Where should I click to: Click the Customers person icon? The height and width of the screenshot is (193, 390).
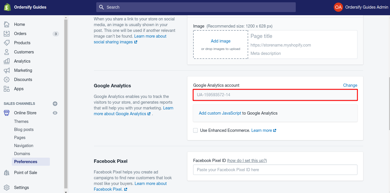[7, 52]
